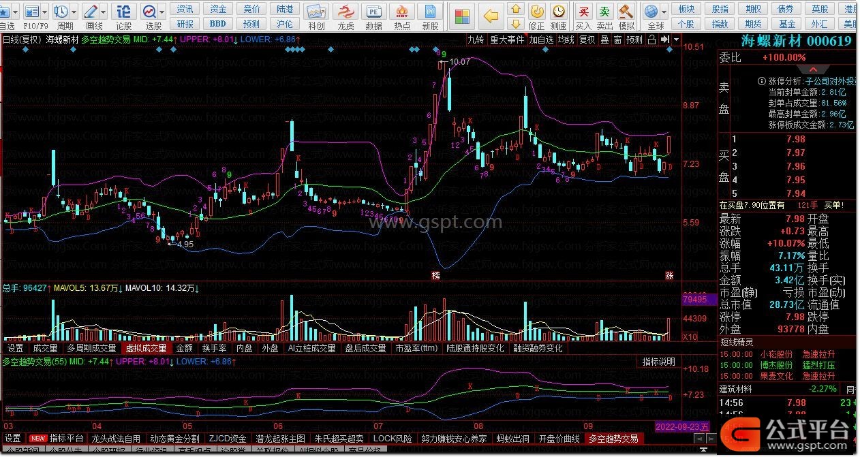Screen dimensions: 860x457
Task: Select the ZJCD资金 indicator tab
Action: pos(228,439)
